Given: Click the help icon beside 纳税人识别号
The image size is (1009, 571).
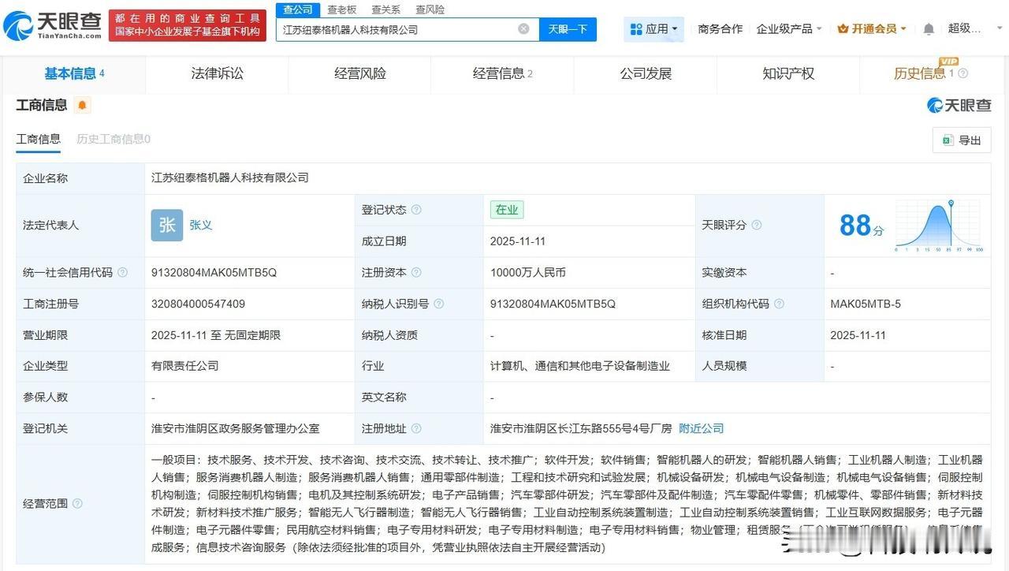Looking at the screenshot, I should 438,304.
